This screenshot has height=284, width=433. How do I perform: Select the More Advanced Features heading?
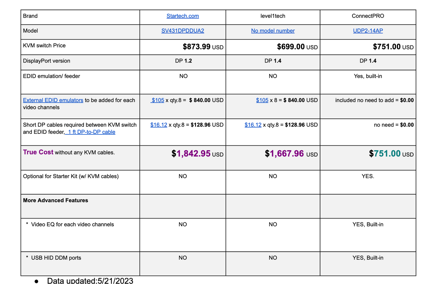[x=55, y=201]
